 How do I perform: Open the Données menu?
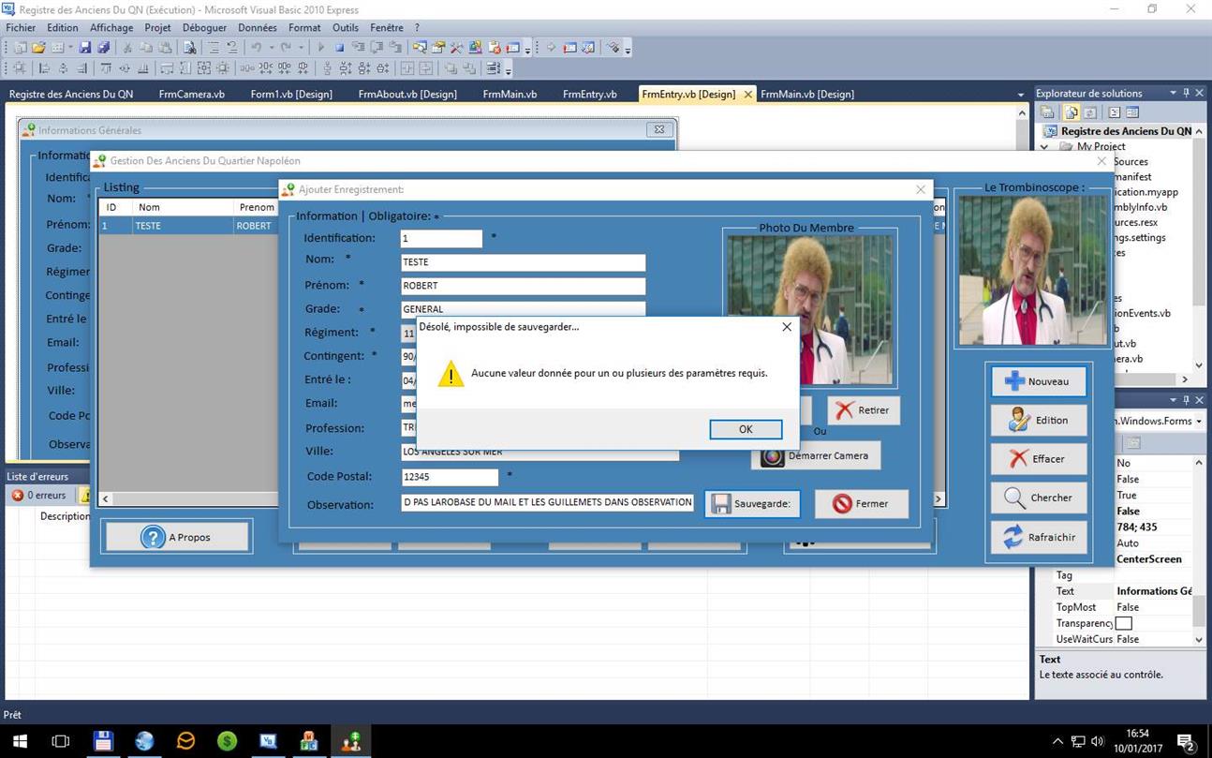click(x=258, y=28)
